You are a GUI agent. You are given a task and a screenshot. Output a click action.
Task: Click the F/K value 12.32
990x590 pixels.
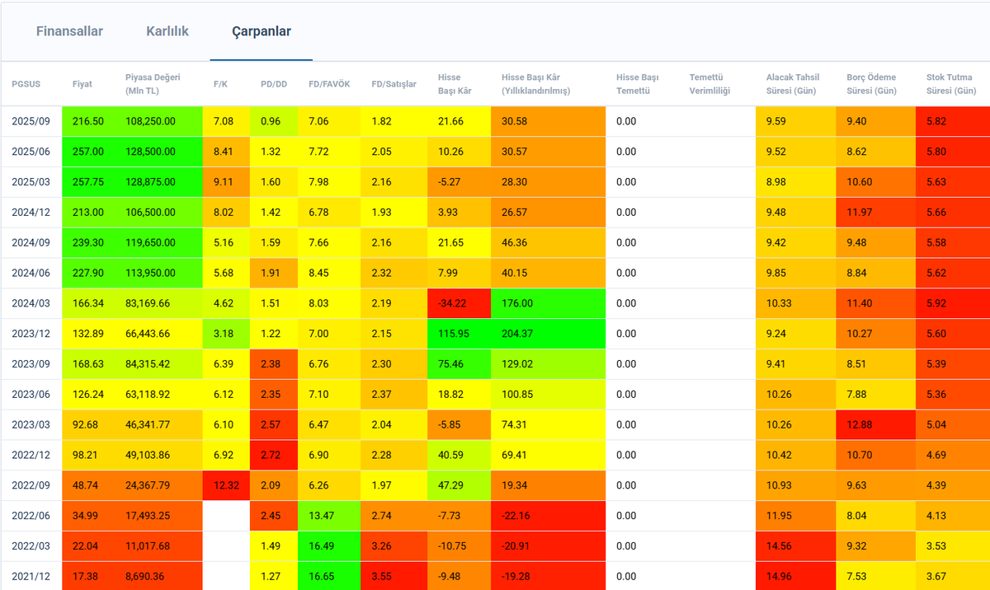point(226,485)
